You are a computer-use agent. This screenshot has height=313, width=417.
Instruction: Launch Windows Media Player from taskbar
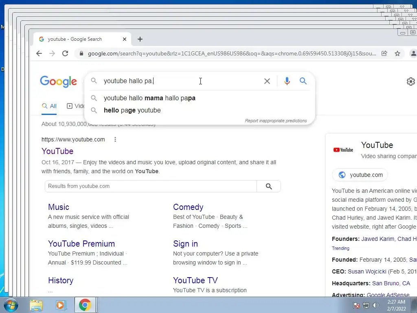point(60,305)
